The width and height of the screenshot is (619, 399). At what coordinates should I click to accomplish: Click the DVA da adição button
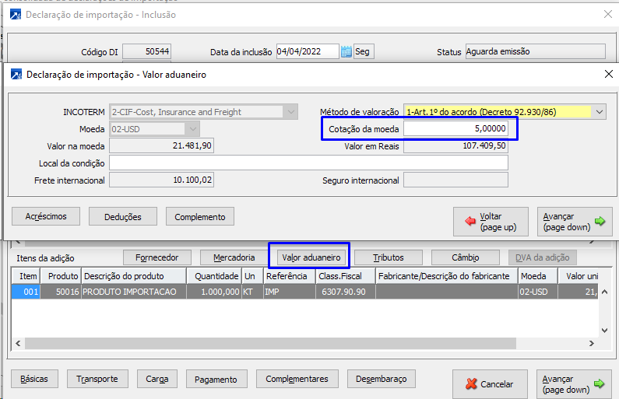point(543,257)
